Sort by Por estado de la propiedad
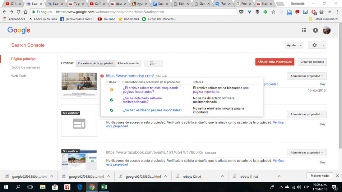342x192 pixels. (95, 63)
